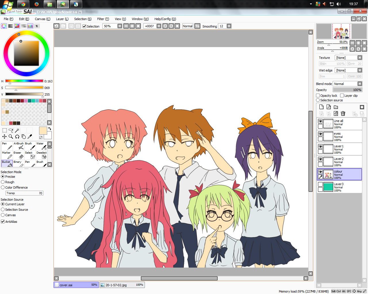The image size is (368, 294).
Task: Activate the move layer tool
Action: (4, 137)
